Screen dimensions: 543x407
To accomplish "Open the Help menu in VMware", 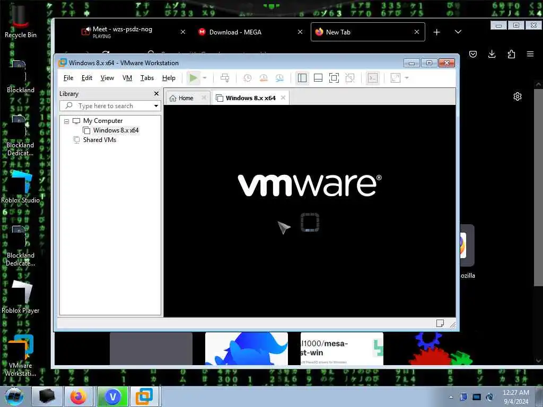I will (169, 78).
